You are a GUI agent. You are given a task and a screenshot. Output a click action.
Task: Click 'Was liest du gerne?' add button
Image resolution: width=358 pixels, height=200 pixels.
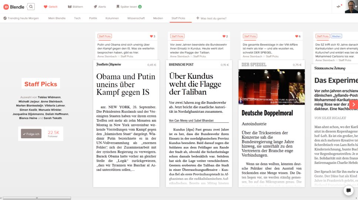click(211, 18)
